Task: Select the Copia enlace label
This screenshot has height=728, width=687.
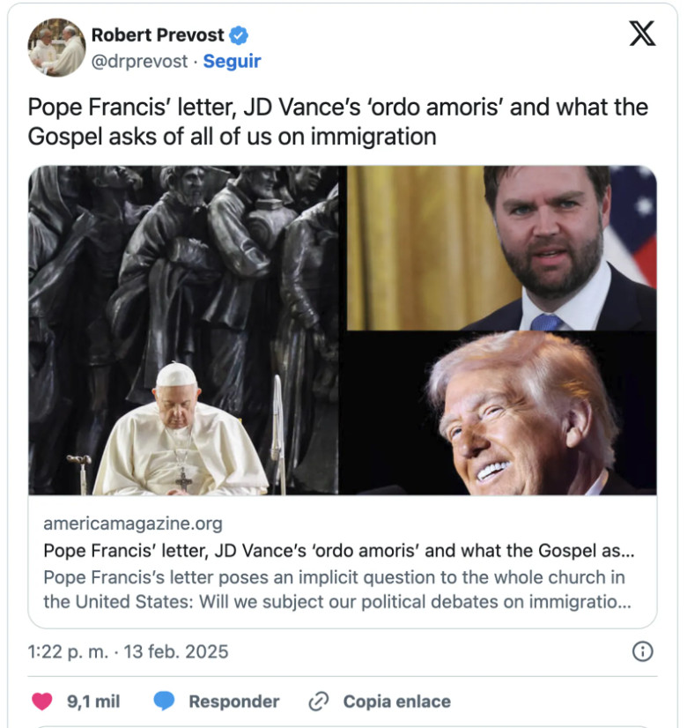Action: pos(397,701)
